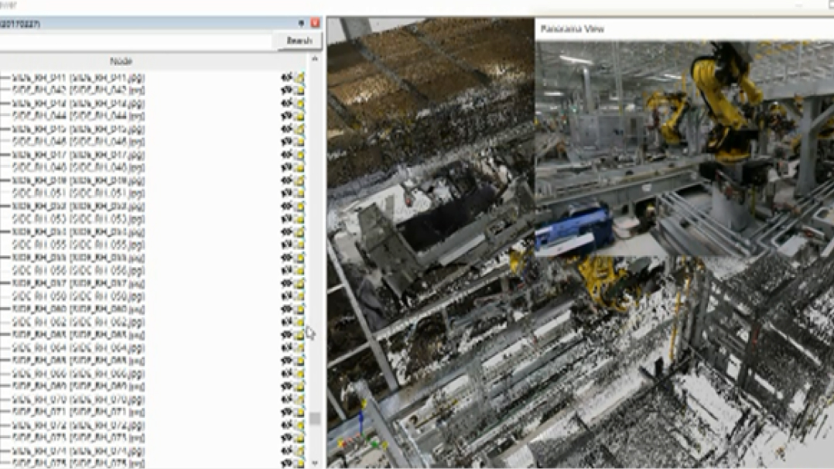Click the scroll up arrow of the node list

coord(315,60)
